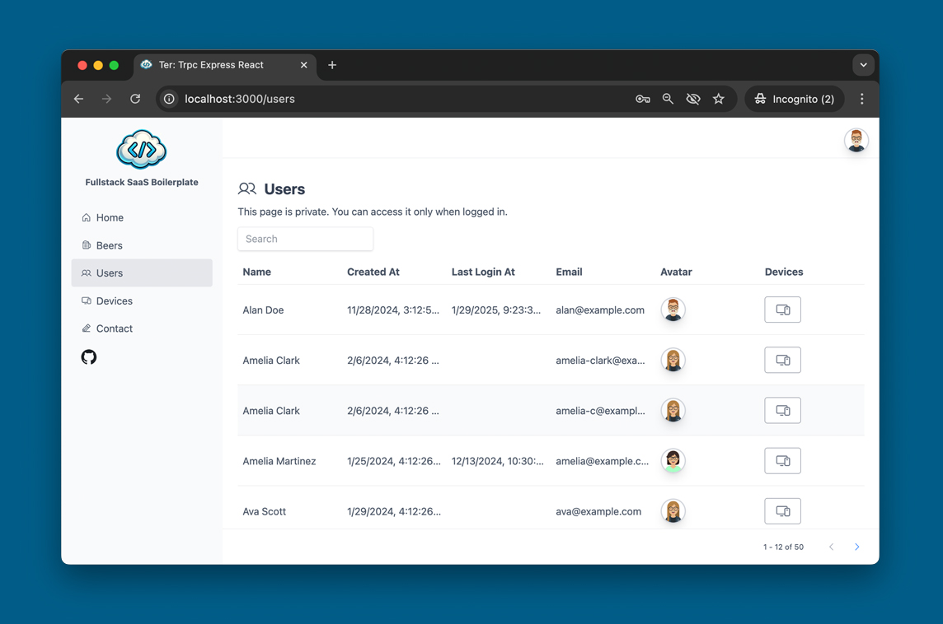943x624 pixels.
Task: Click the browser back arrow
Action: point(79,99)
